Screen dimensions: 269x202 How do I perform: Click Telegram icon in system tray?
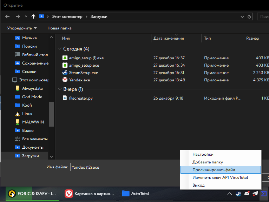coord(255,194)
